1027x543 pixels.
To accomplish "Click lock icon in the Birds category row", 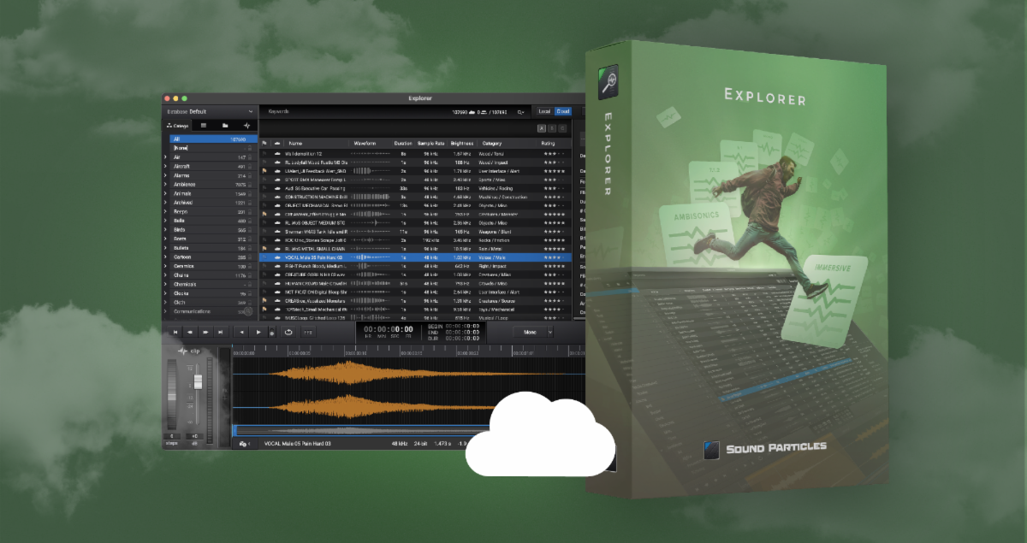I will click(x=249, y=230).
